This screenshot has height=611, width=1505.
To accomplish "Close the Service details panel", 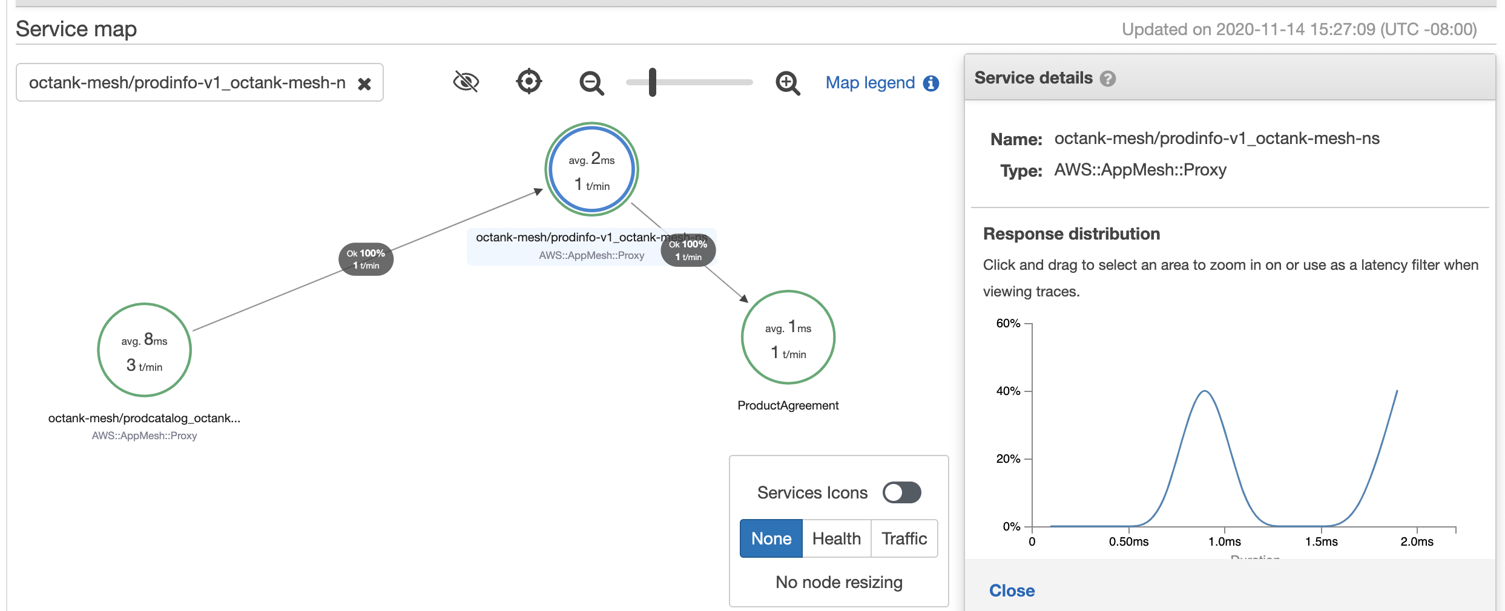I will point(1012,590).
